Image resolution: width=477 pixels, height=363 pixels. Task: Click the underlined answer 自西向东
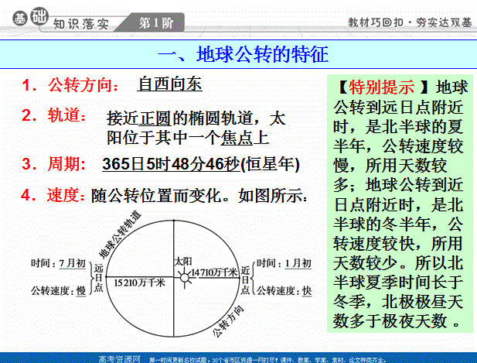[170, 84]
